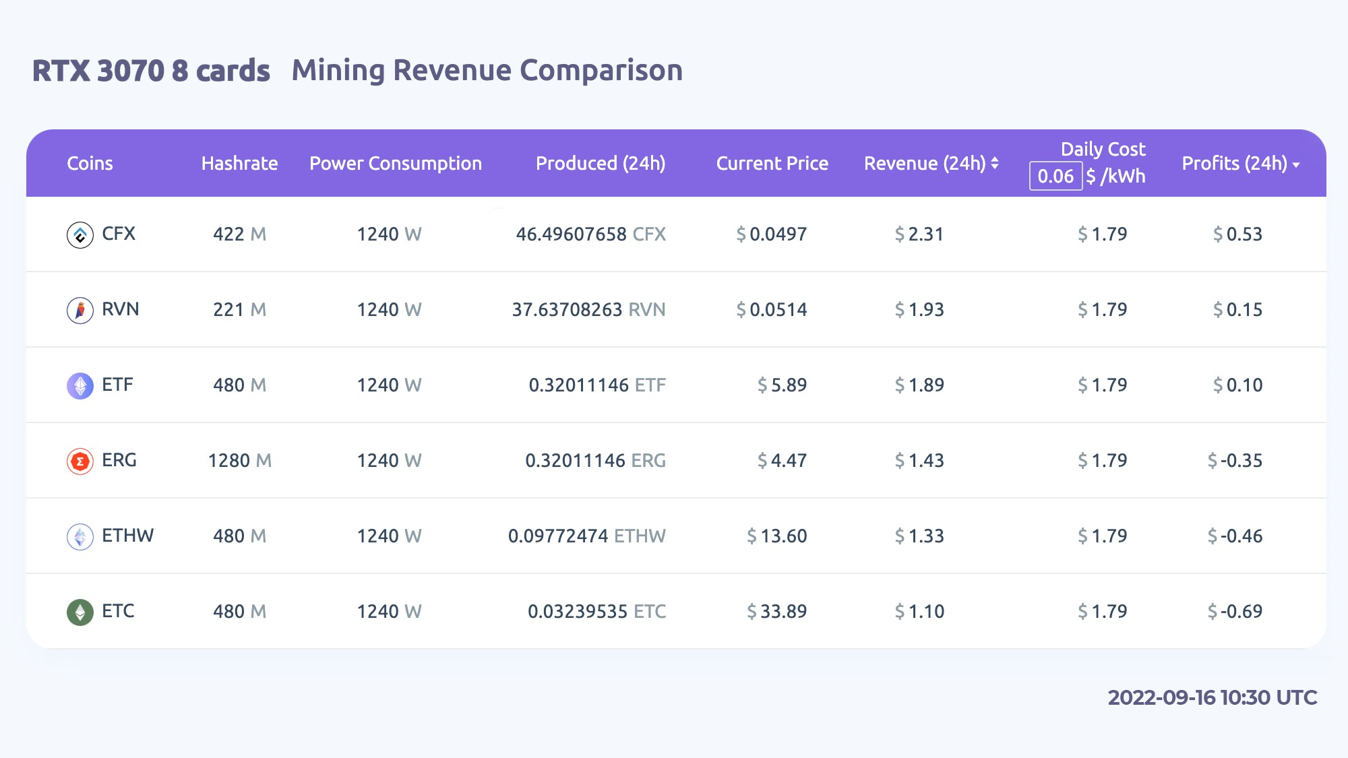Click 37.63708263 RVN produced value
The width and height of the screenshot is (1348, 758).
coord(588,309)
